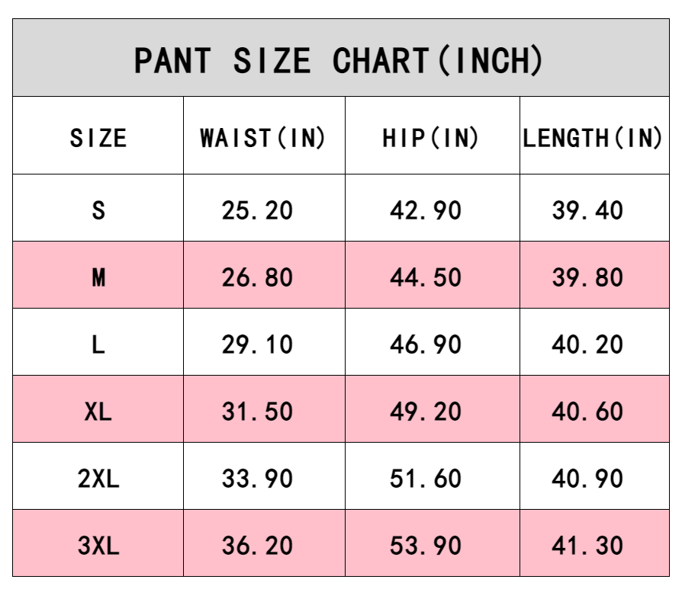
Task: Click the L size row label
Action: pyautogui.click(x=98, y=344)
